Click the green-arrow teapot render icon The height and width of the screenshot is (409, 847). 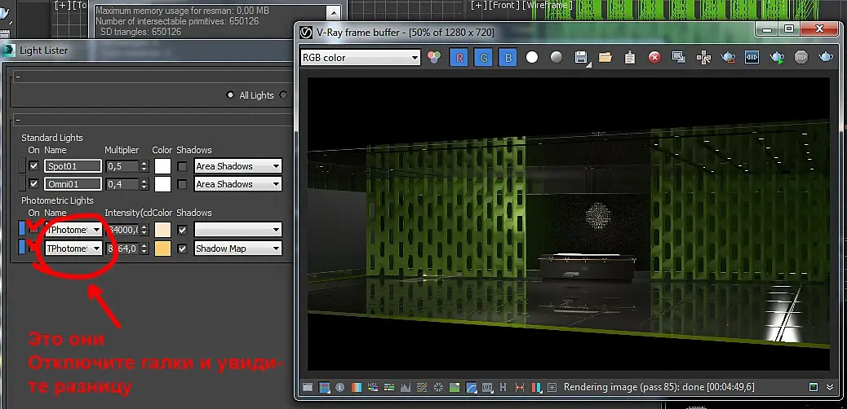[x=777, y=58]
